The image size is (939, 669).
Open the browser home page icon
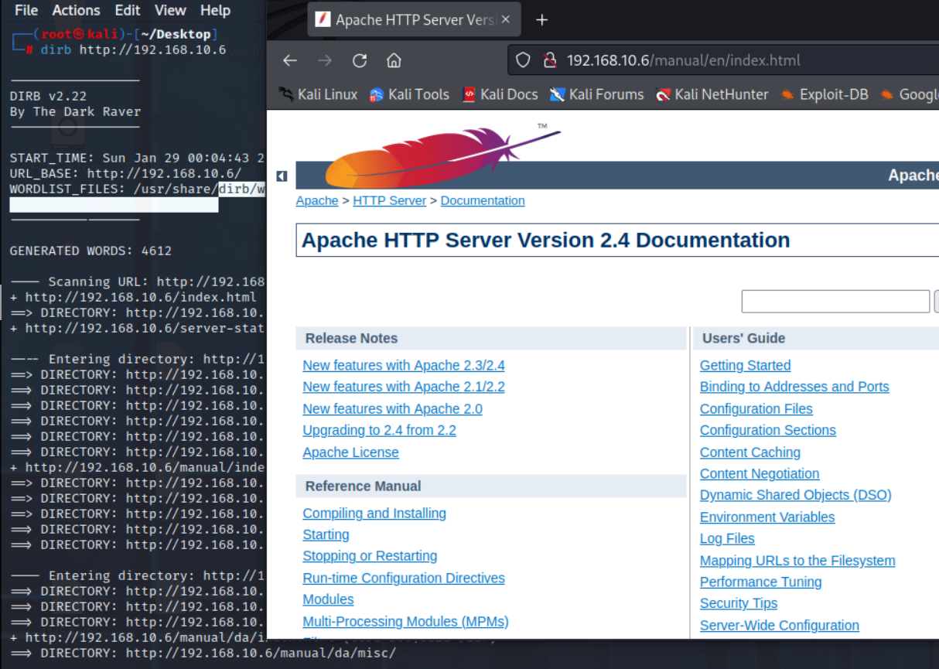(394, 60)
